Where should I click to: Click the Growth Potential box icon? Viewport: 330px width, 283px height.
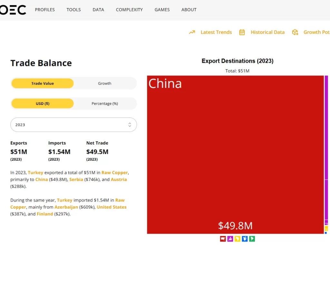tap(295, 32)
